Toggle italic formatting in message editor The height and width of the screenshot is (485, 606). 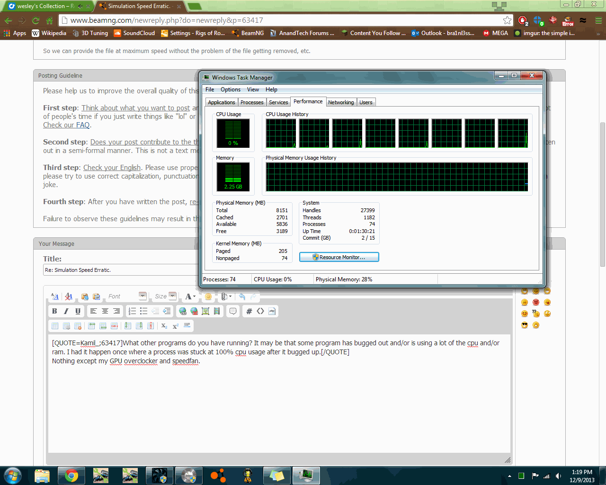pyautogui.click(x=66, y=311)
